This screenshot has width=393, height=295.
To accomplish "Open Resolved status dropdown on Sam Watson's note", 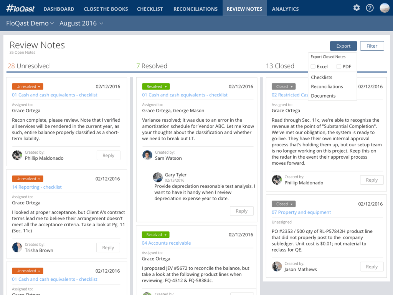I will pos(156,86).
